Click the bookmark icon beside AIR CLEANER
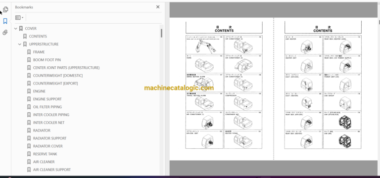 [29, 162]
